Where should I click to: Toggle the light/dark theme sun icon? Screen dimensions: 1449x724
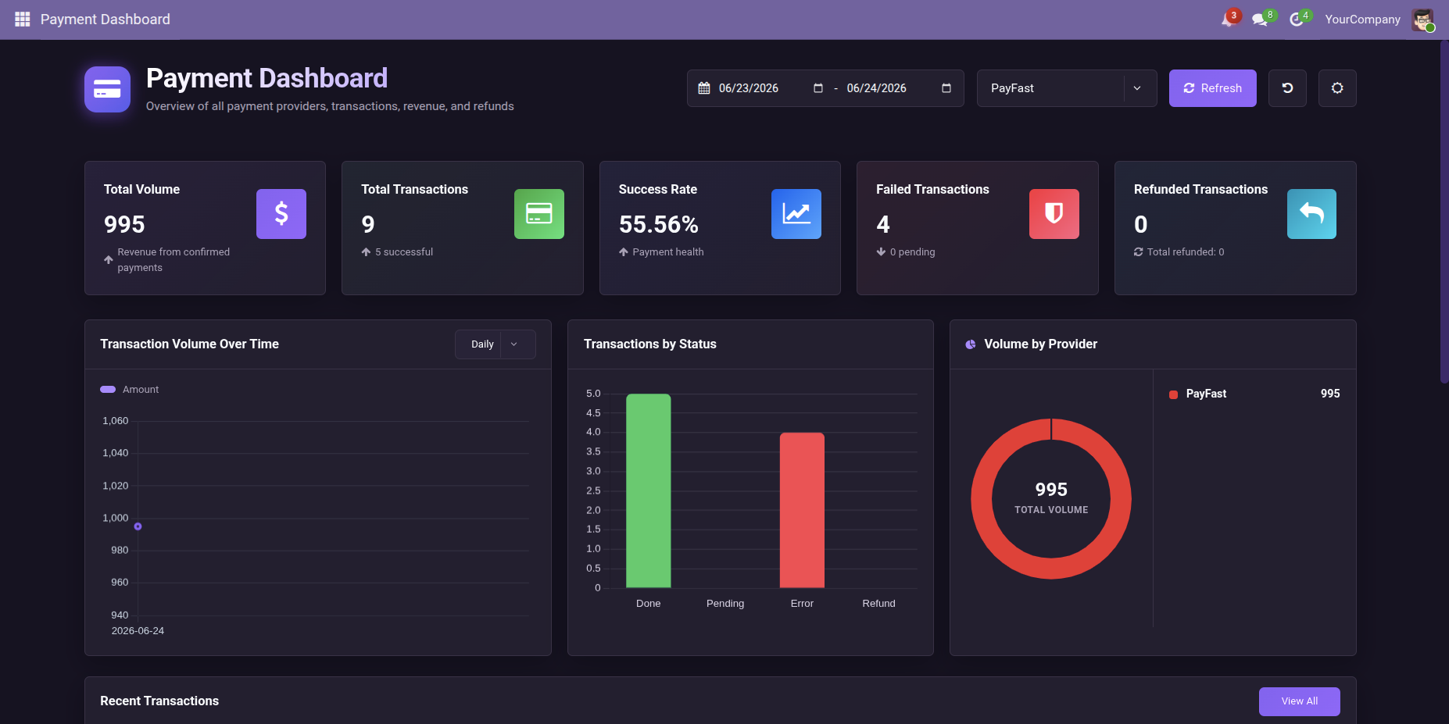pyautogui.click(x=1337, y=88)
